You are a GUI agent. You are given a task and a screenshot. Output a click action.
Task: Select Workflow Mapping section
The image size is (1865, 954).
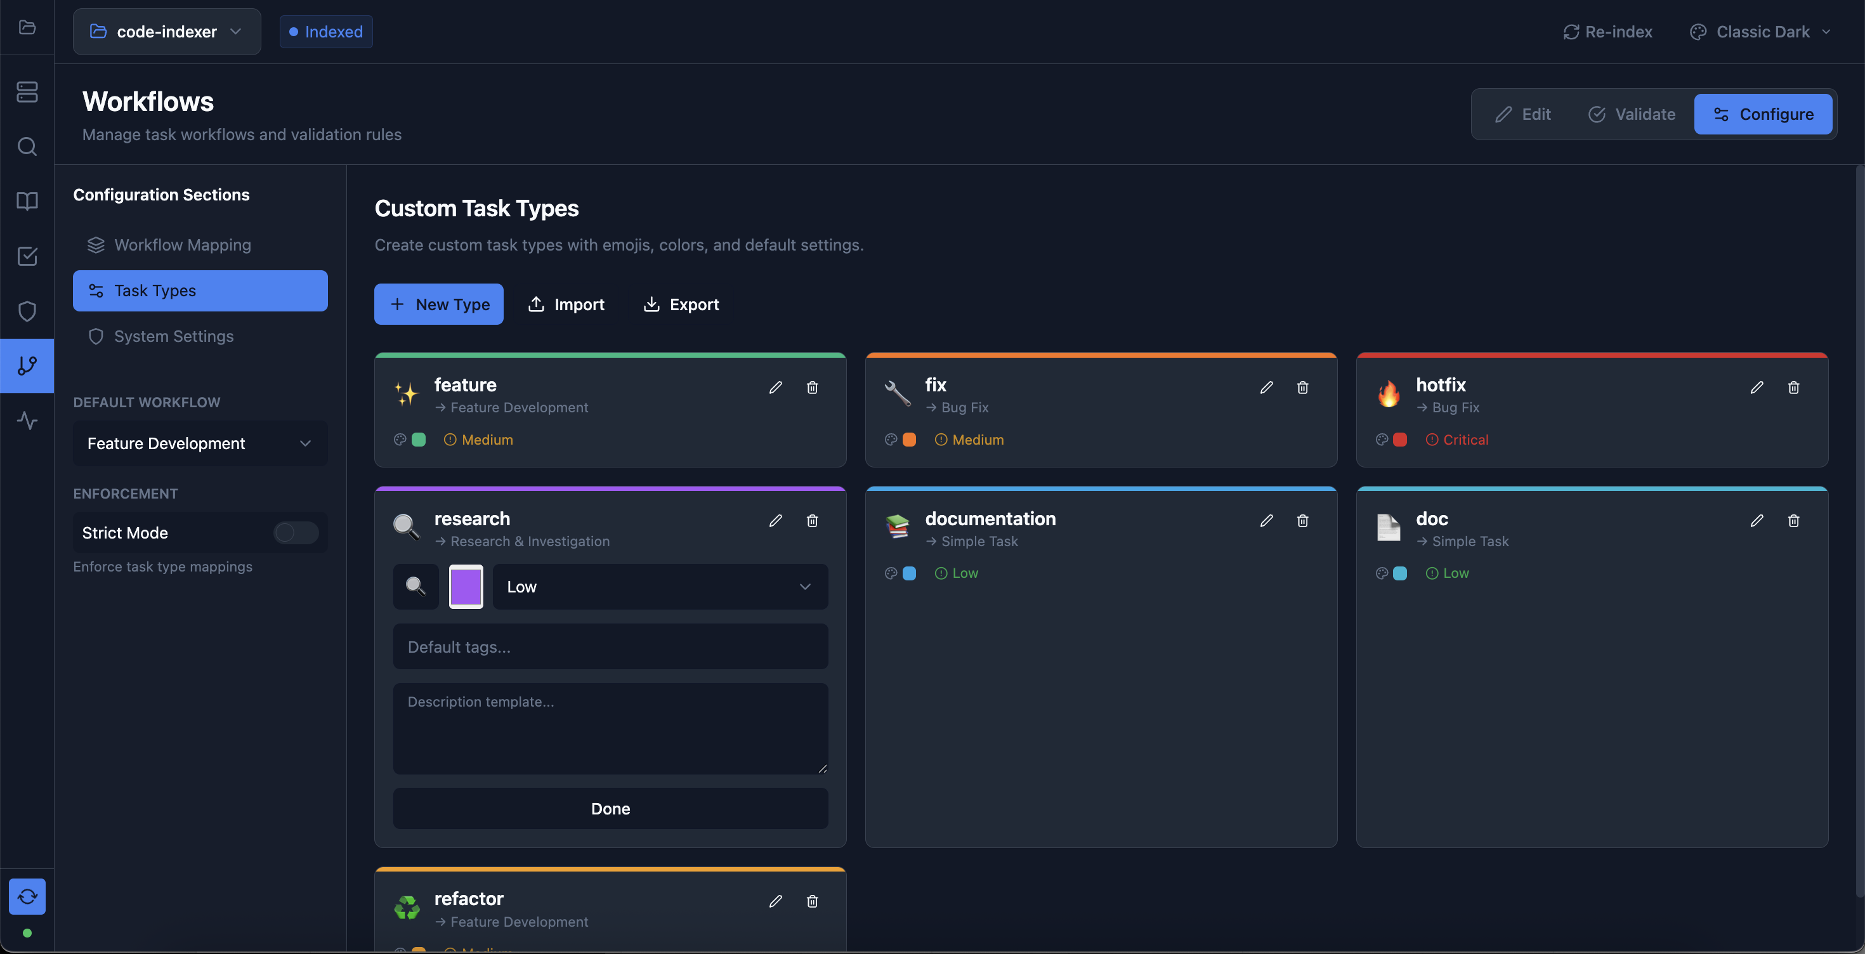[183, 245]
